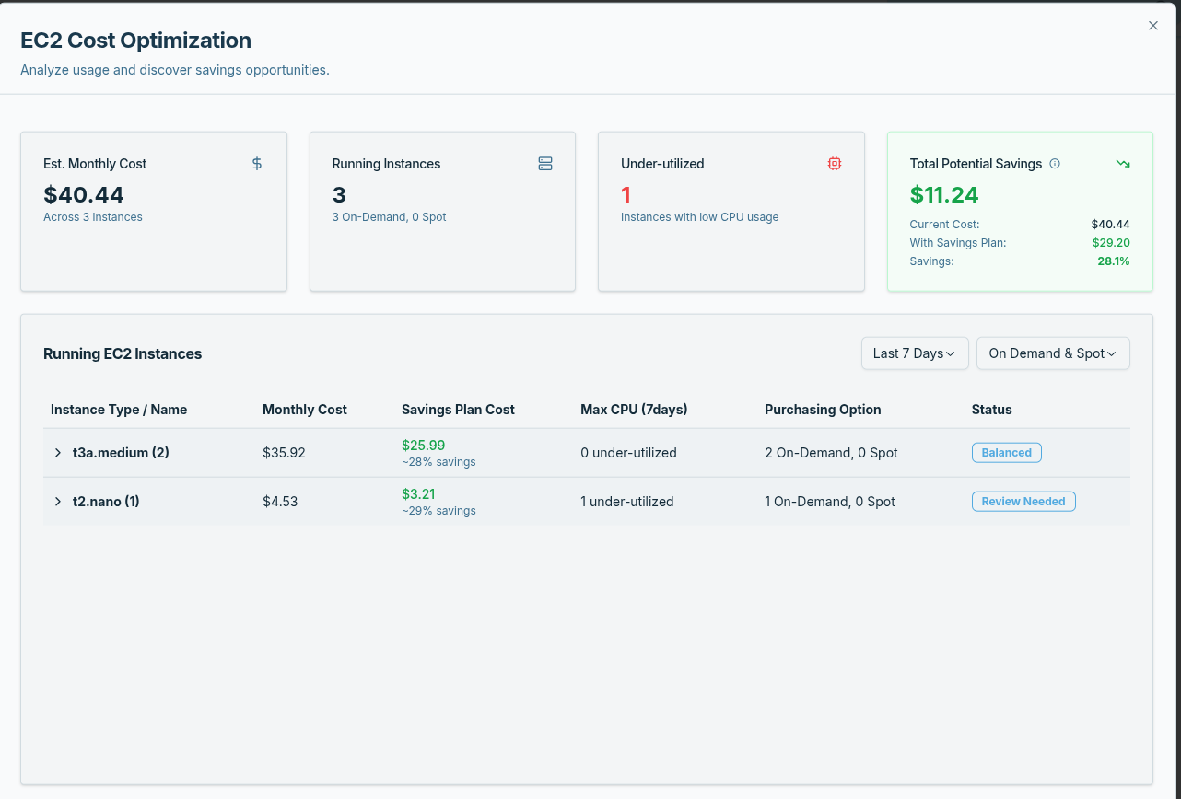Click the $25.99 savings plan cost value
Image resolution: width=1181 pixels, height=799 pixels.
423,446
